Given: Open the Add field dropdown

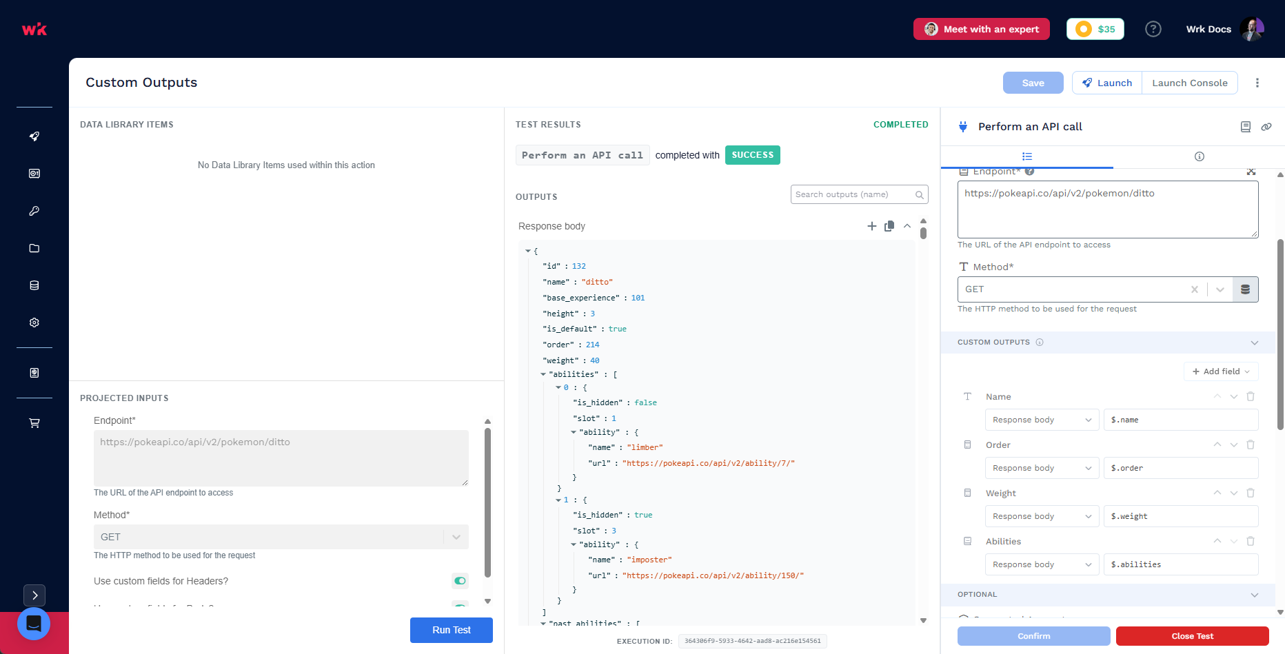Looking at the screenshot, I should [x=1221, y=371].
